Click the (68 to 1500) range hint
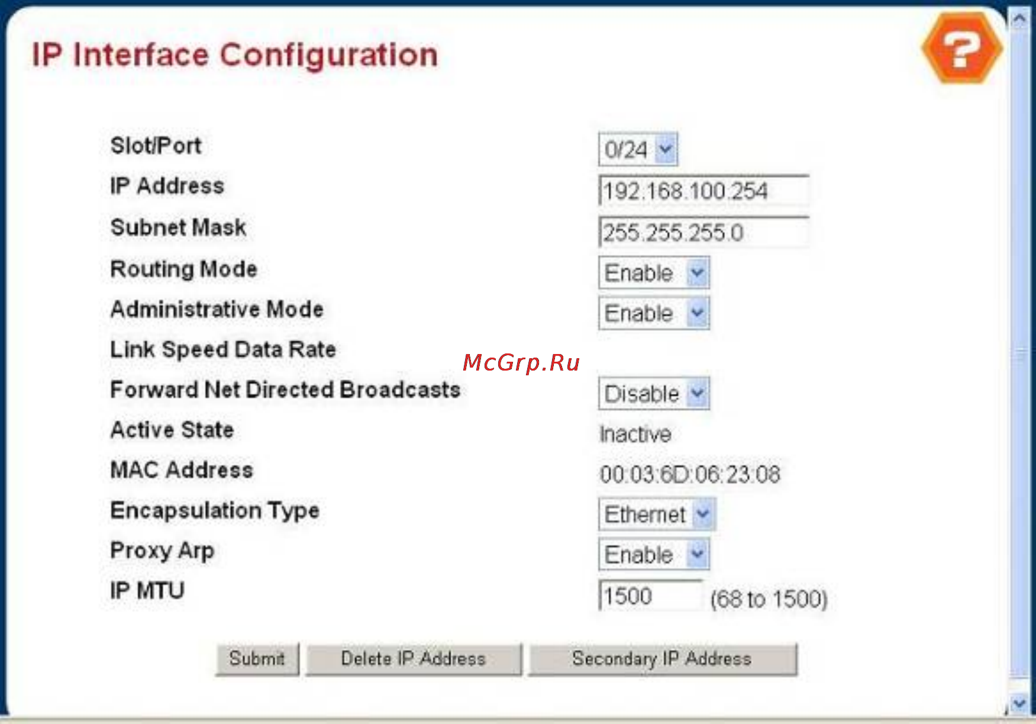 (x=769, y=599)
